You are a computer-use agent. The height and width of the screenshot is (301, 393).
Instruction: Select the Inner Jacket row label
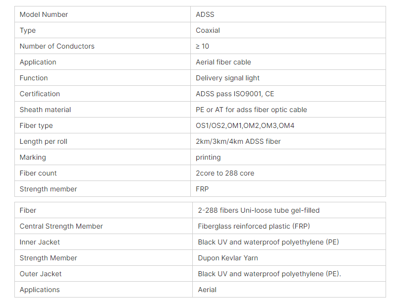[40, 242]
